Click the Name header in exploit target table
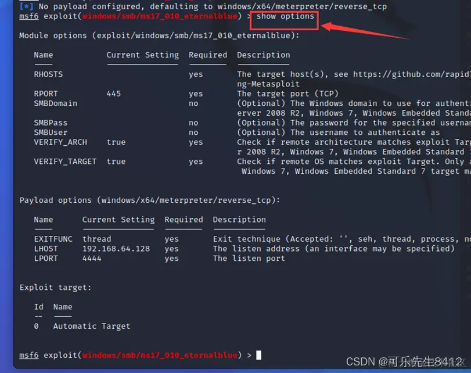 click(x=63, y=307)
